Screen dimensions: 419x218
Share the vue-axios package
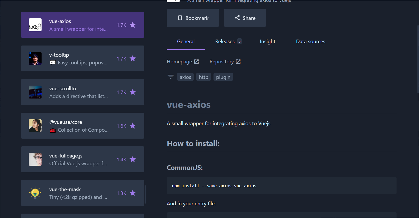click(245, 18)
